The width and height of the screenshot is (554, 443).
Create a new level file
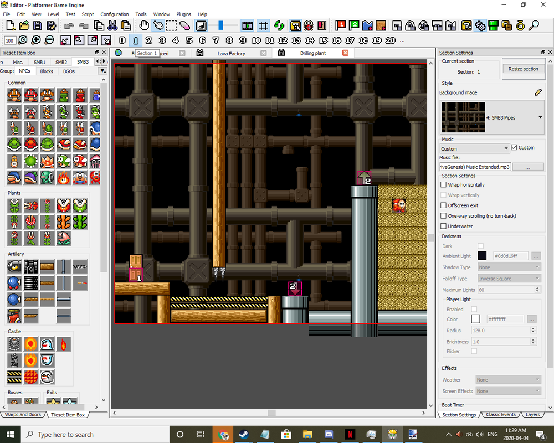(11, 25)
